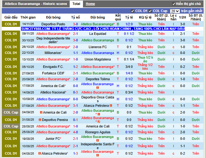The width and height of the screenshot is (206, 158).
Task: Click red card icon after Alianza Petrolera on 07/09/25
Action: tap(111, 106)
